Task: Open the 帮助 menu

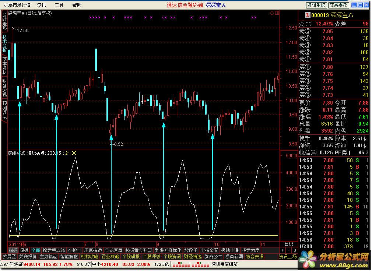Action: point(77,5)
